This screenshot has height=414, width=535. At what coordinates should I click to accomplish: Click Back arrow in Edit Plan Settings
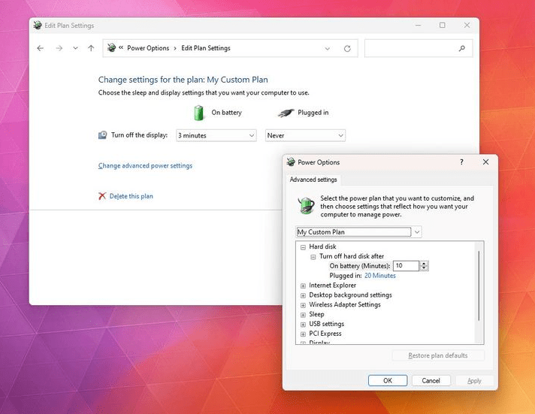(x=41, y=48)
